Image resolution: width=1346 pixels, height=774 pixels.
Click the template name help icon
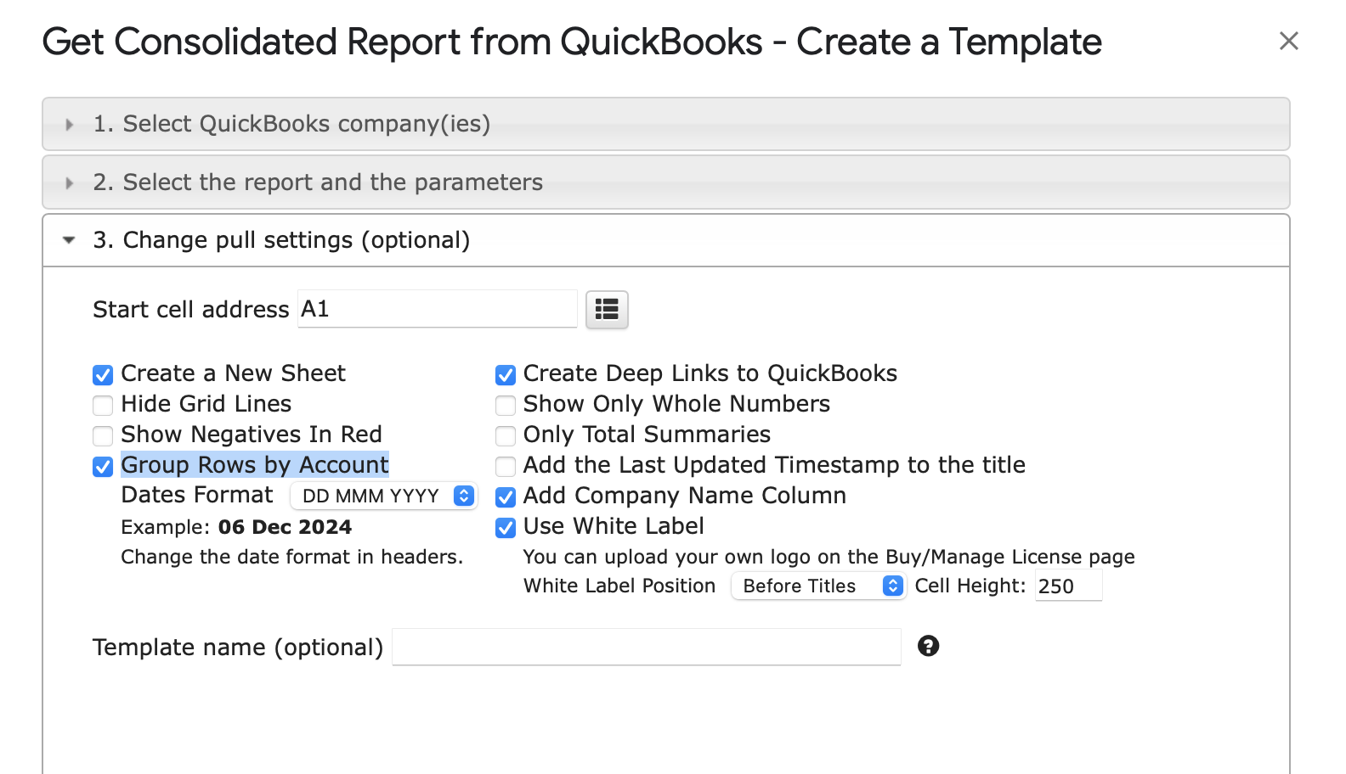[929, 646]
